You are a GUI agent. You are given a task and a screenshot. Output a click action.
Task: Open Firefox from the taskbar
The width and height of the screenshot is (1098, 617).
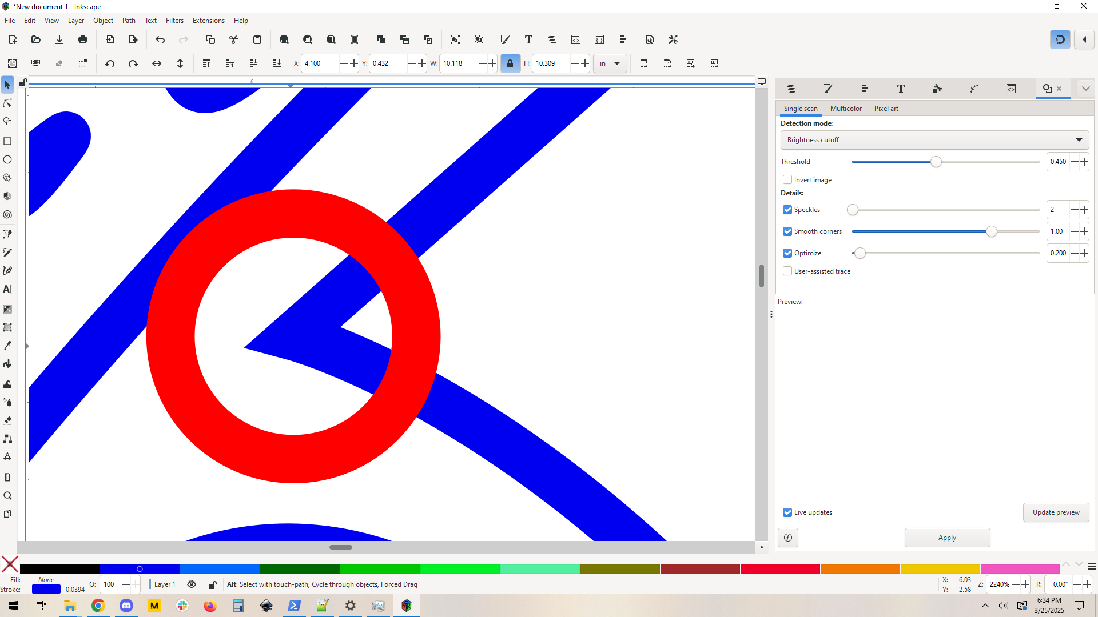click(x=210, y=606)
